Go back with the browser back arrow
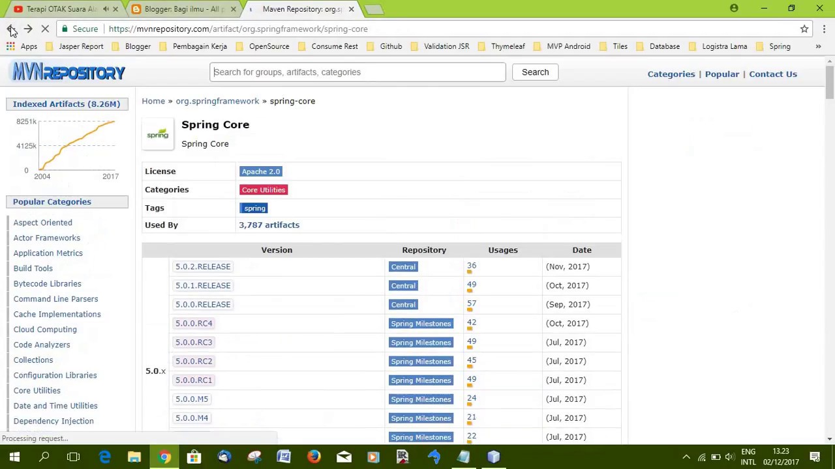 click(x=11, y=29)
